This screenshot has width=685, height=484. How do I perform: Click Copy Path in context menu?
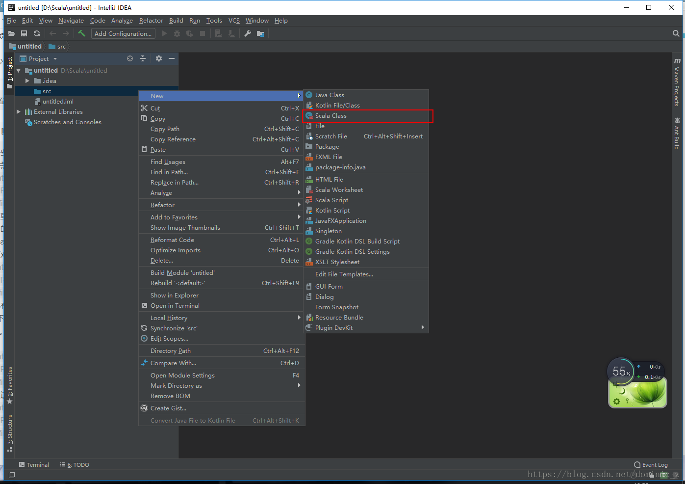click(x=222, y=129)
